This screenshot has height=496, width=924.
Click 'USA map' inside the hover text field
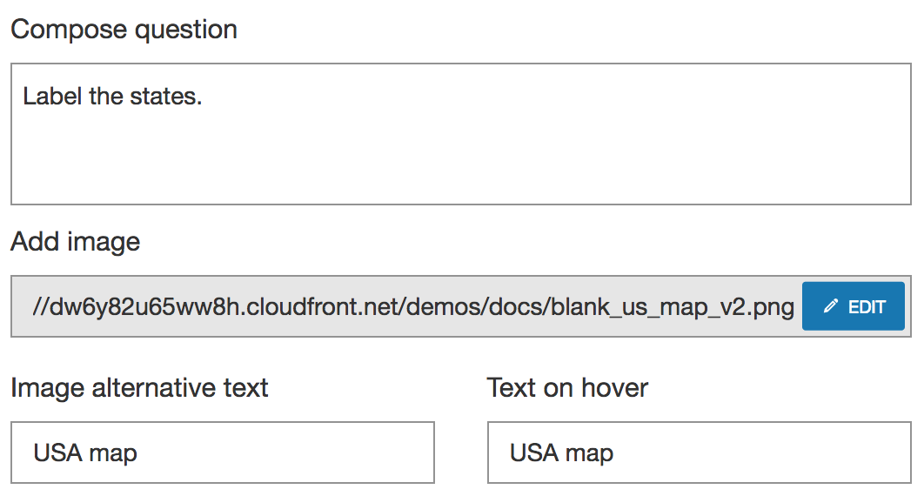pyautogui.click(x=561, y=452)
